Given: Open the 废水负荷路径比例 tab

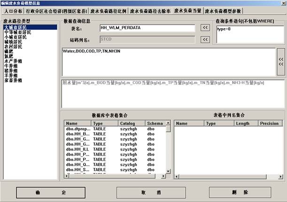Looking at the screenshot, I should [x=109, y=10].
